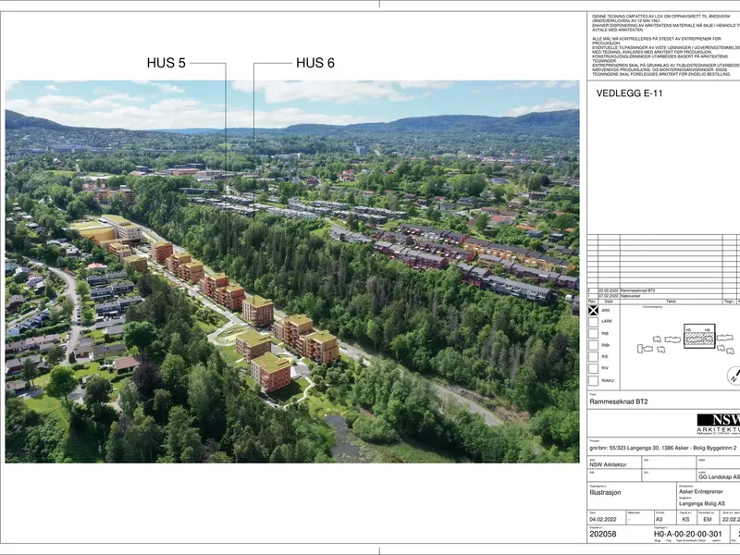Click the NSW Arkitektur logo

click(719, 424)
